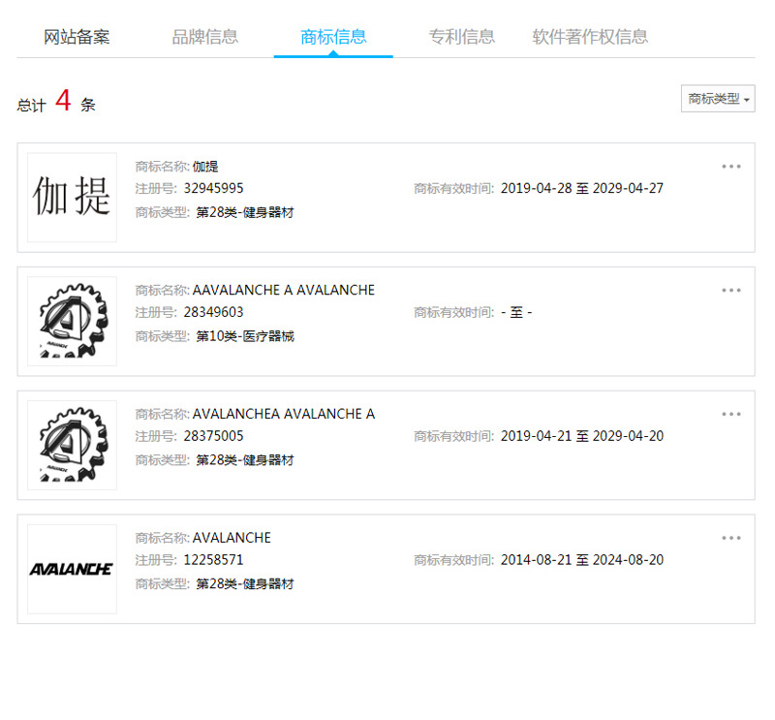Click the gear logo of trademark 28349603
775x720 pixels.
[72, 322]
